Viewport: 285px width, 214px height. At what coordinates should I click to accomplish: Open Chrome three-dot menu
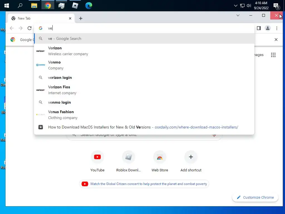tap(277, 28)
